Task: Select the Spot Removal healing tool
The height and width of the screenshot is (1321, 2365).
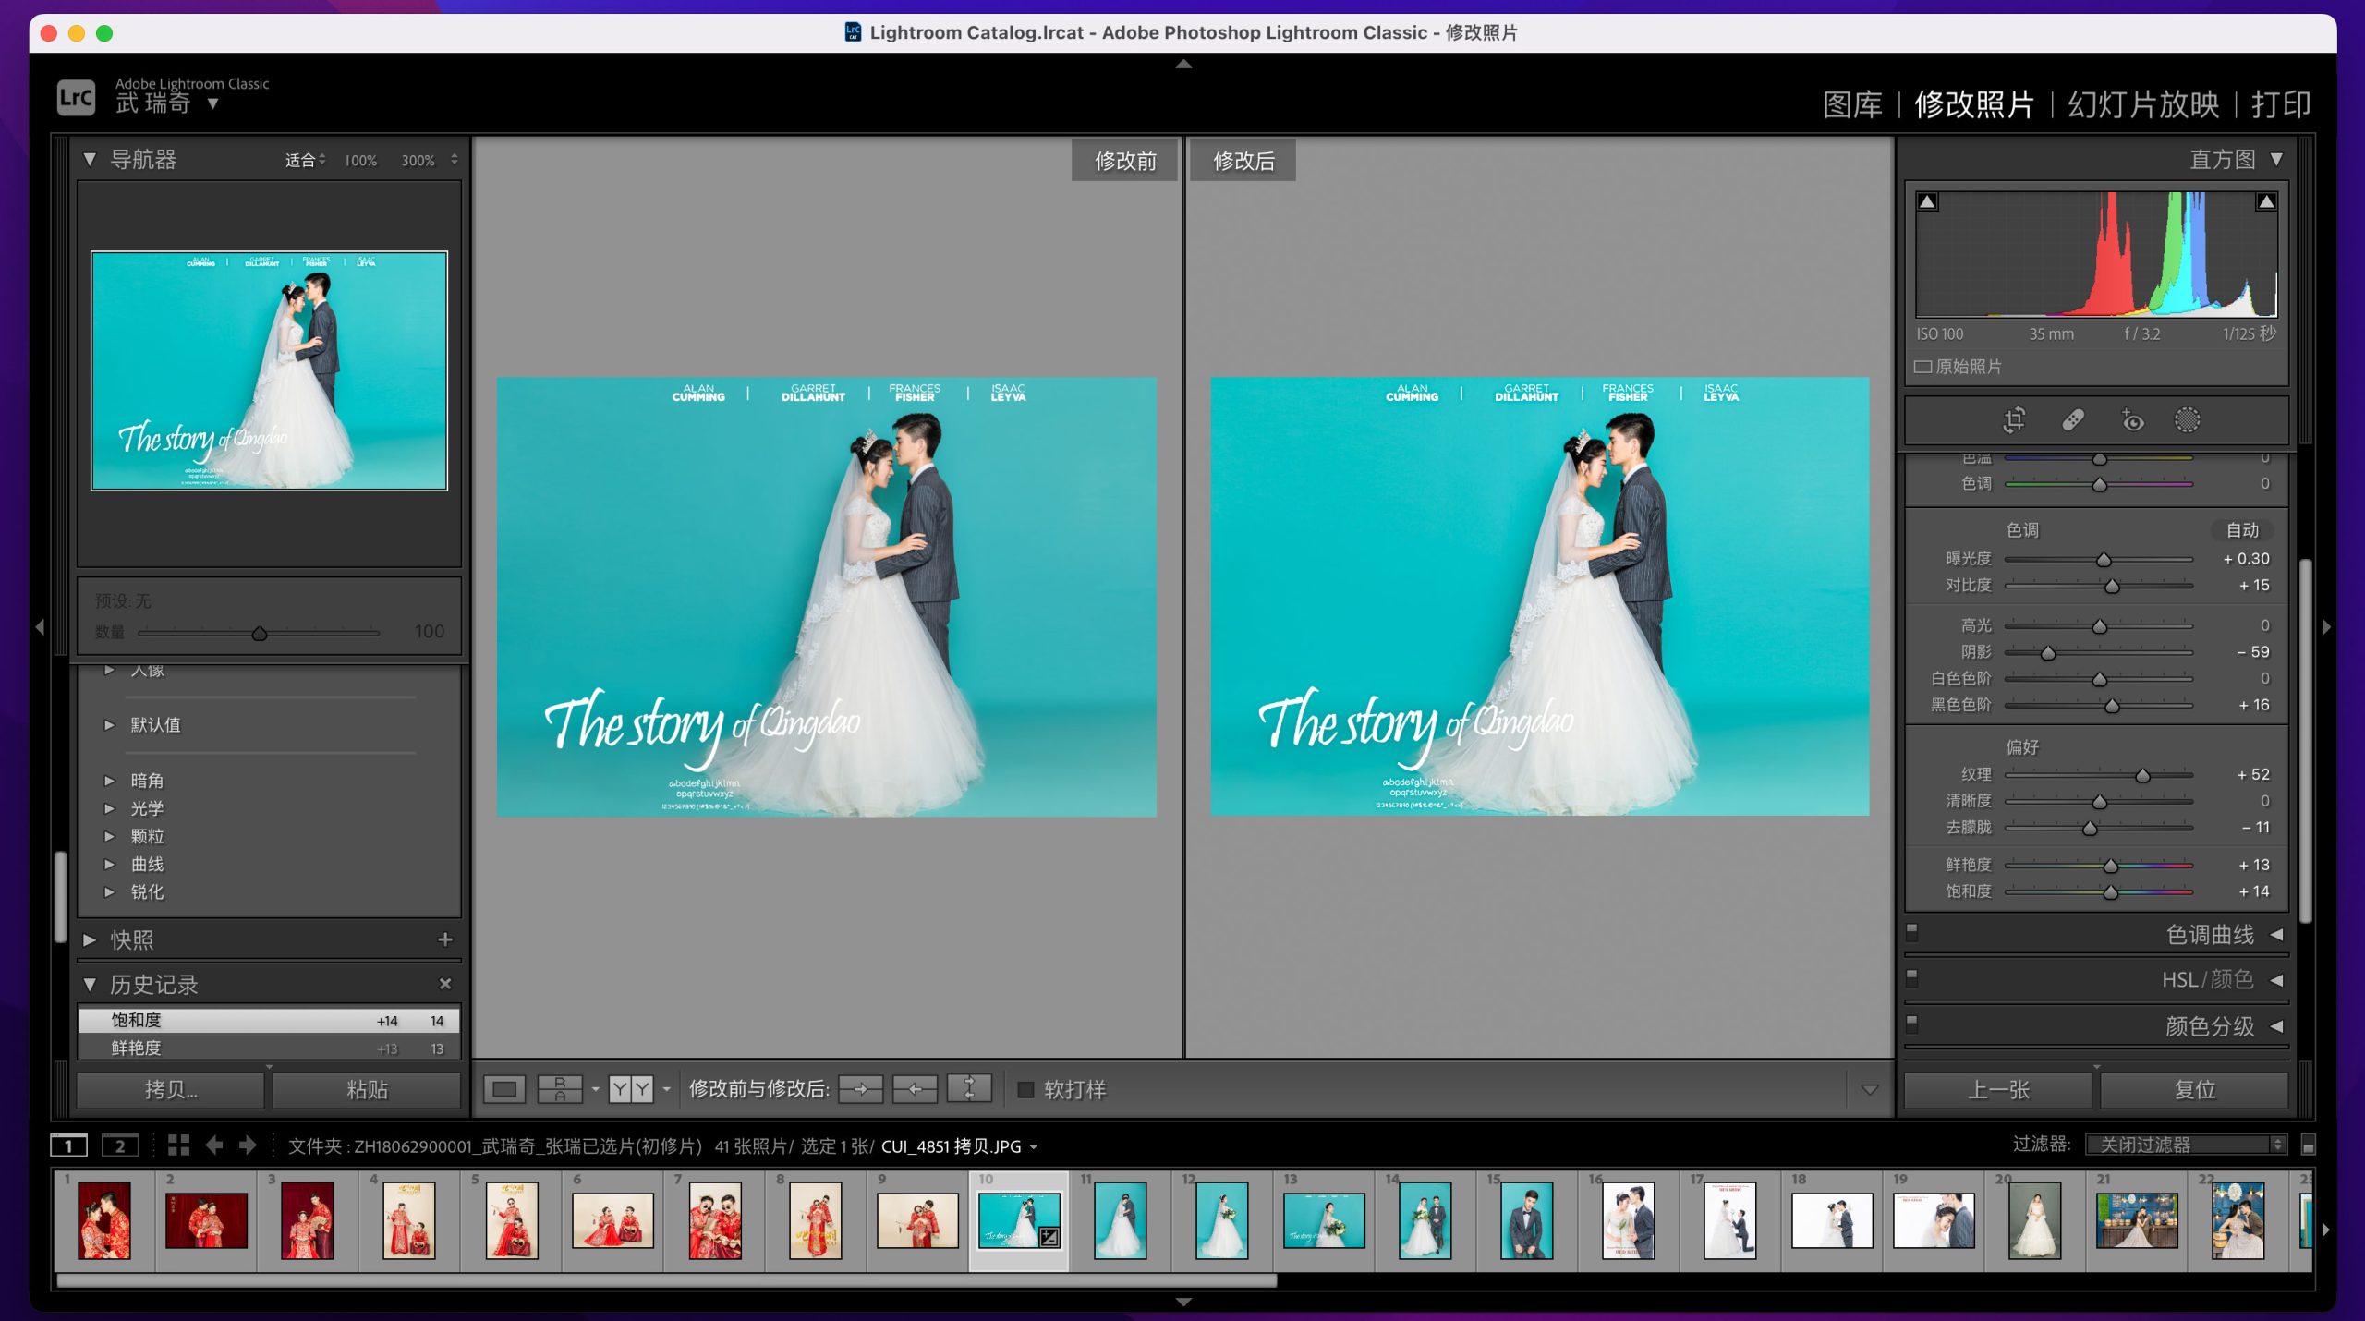Action: click(2072, 420)
